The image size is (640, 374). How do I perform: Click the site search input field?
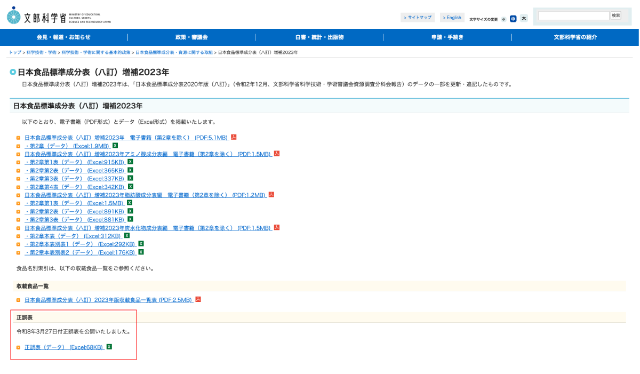pyautogui.click(x=573, y=16)
